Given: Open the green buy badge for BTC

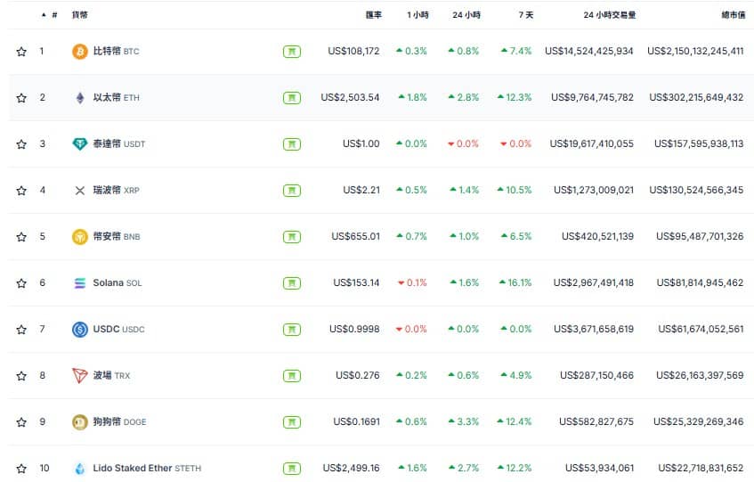Looking at the screenshot, I should click(292, 52).
